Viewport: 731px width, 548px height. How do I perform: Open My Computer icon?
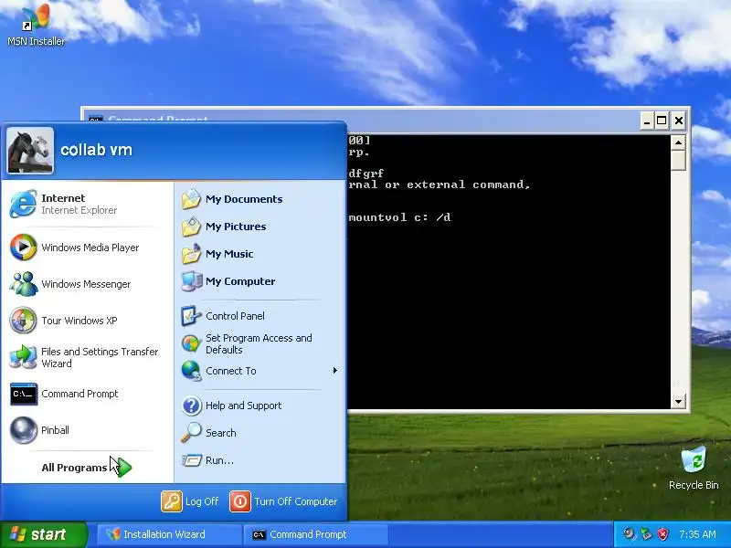click(191, 281)
